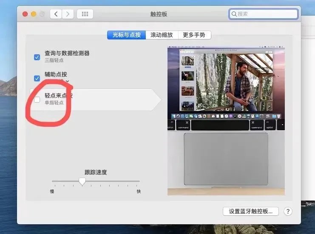
Task: Adjust the 跟踪速度 slider thumb
Action: pyautogui.click(x=82, y=181)
